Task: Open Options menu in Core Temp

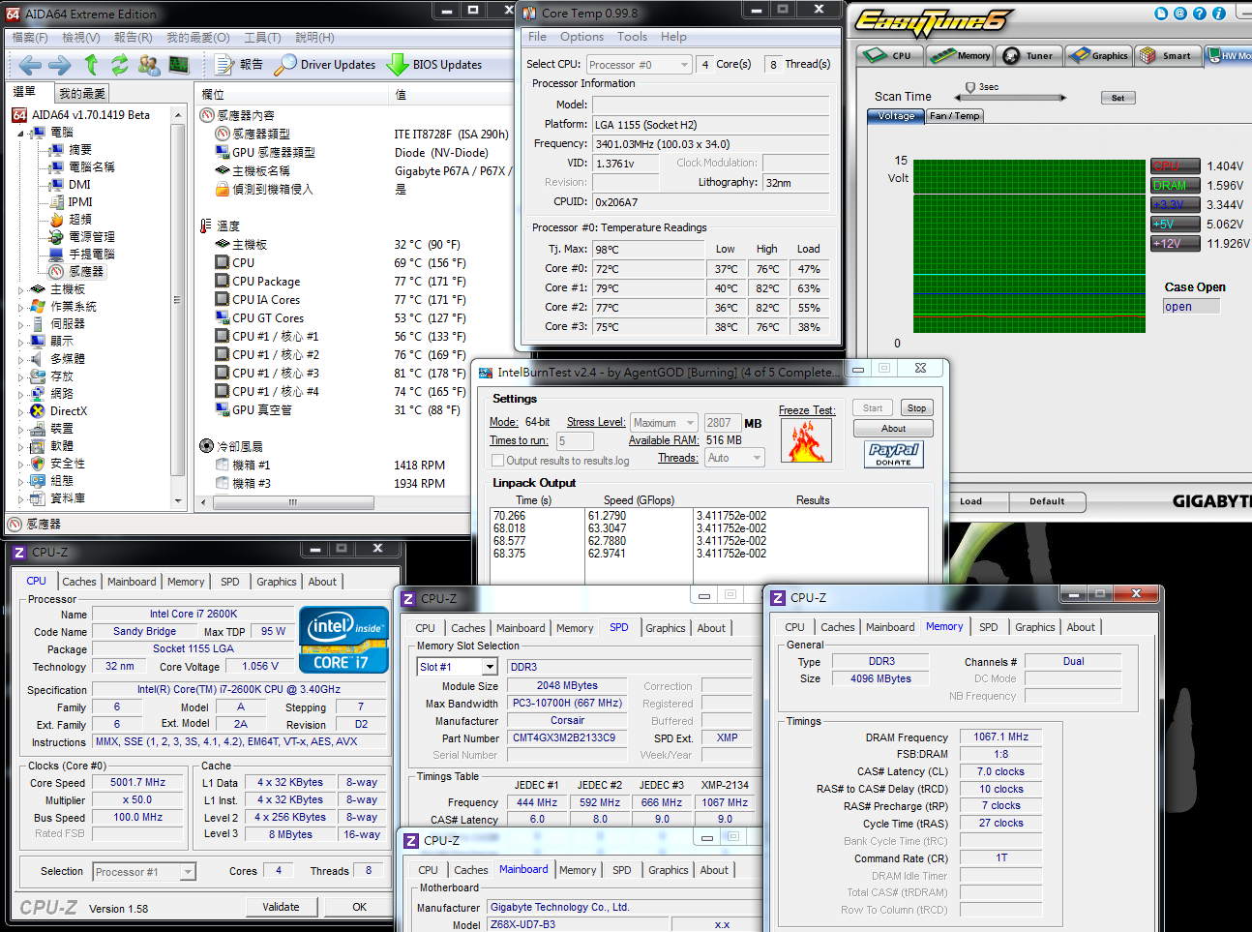Action: pos(581,37)
